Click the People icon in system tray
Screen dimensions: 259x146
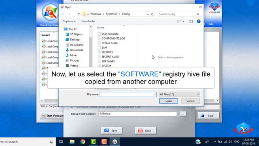click(x=207, y=142)
